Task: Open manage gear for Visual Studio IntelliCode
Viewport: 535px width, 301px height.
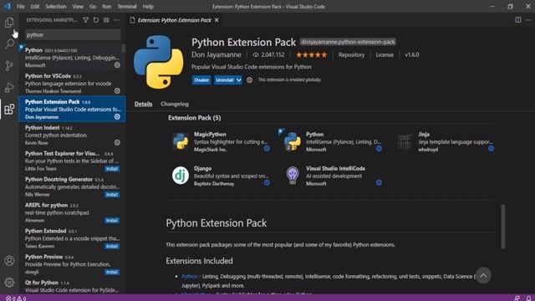Action: tap(379, 182)
